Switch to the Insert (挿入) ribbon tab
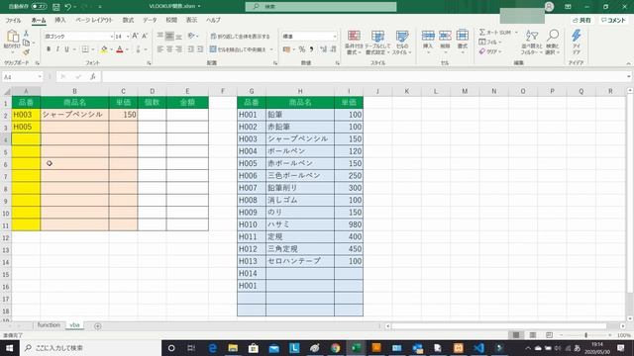Screen dimensions: 634x356 click(60, 20)
